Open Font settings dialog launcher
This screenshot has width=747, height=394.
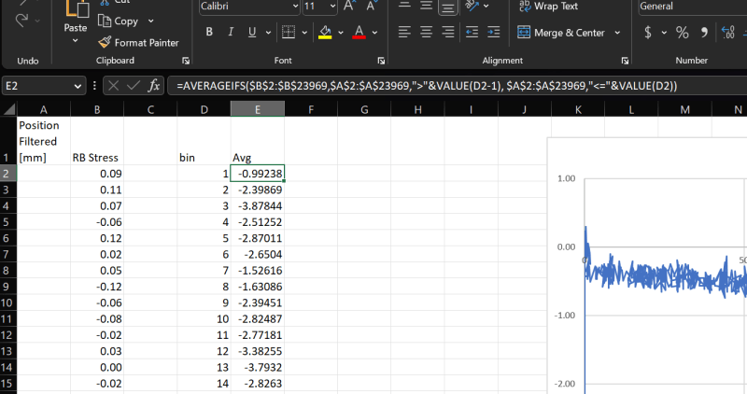coord(381,61)
